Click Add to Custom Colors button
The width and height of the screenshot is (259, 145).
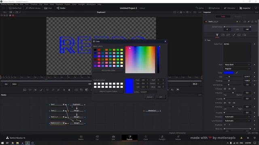(x=108, y=91)
